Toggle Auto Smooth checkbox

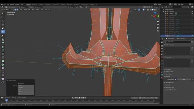176,79
